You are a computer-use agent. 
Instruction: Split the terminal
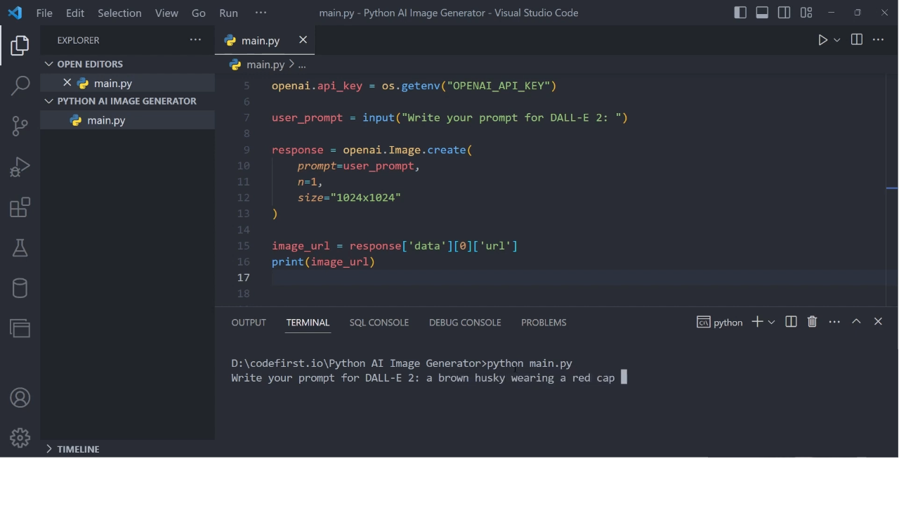[791, 322]
